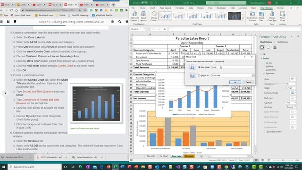This screenshot has width=302, height=170.
Task: Select the No line radio option
Action: (264, 63)
